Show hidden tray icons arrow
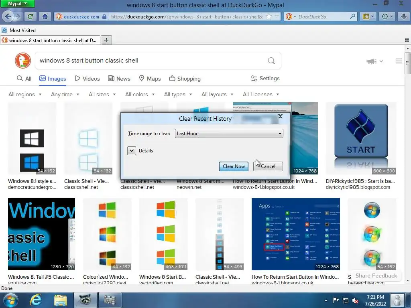 point(326,300)
